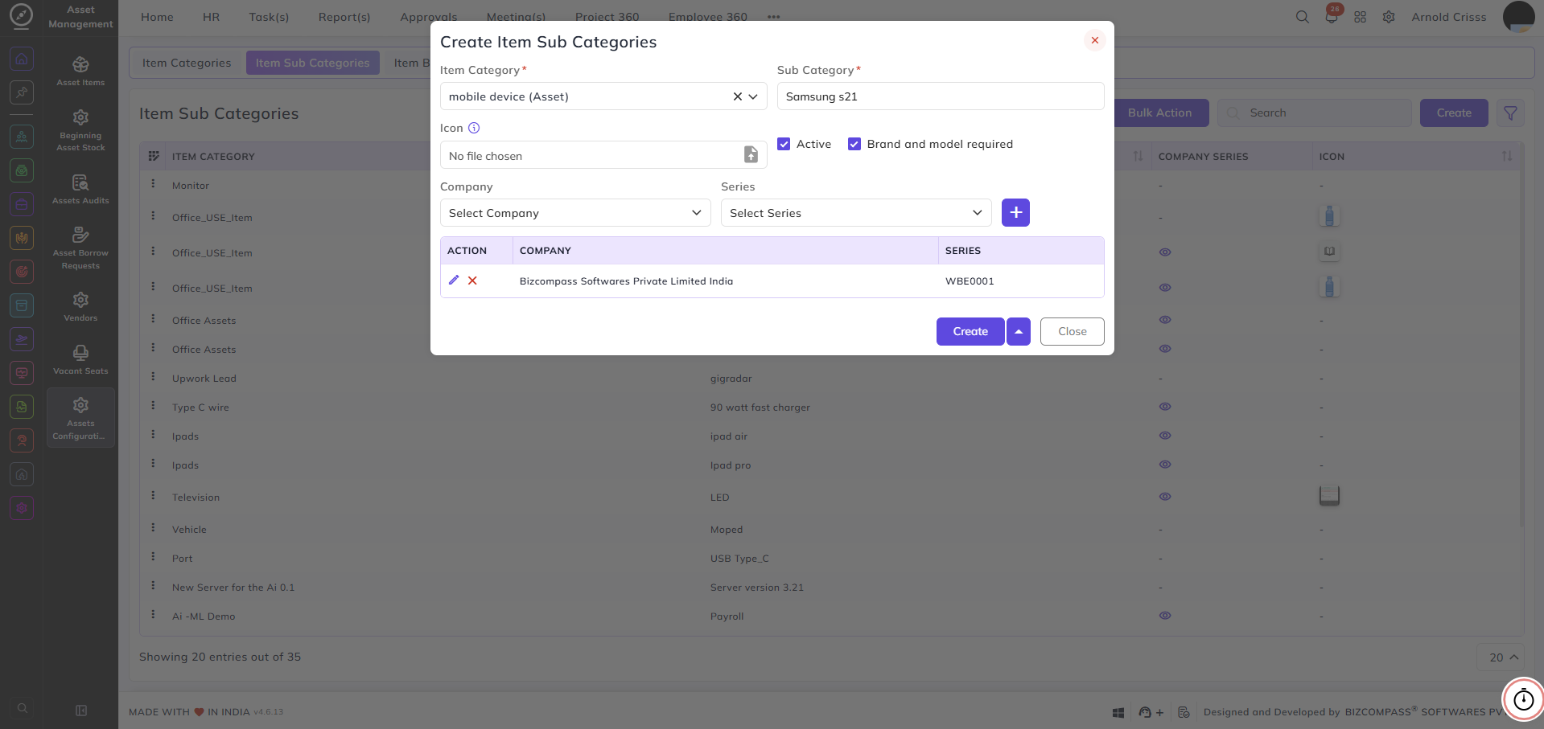Screen dimensions: 1544x729
Task: Click Create button on list page
Action: click(1454, 113)
